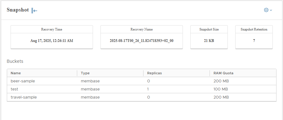Image resolution: width=283 pixels, height=120 pixels.
Task: Click membase type in travel-sample row
Action: (x=90, y=97)
